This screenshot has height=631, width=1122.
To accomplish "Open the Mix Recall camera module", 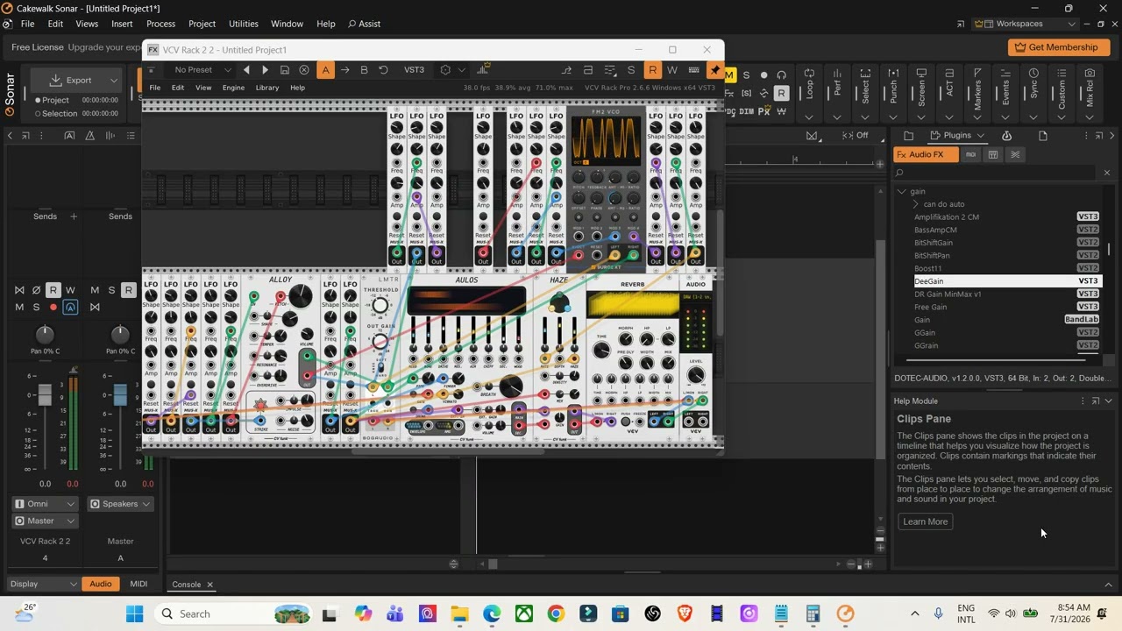I will tap(1090, 74).
